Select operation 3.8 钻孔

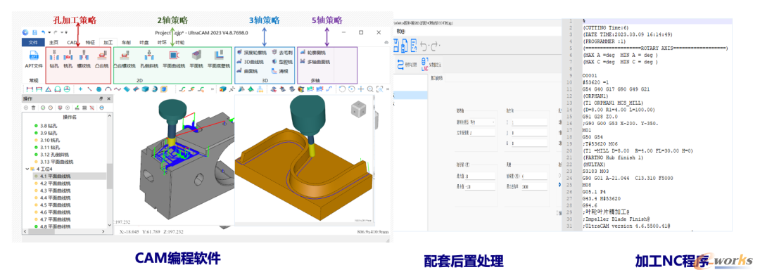[x=46, y=126]
